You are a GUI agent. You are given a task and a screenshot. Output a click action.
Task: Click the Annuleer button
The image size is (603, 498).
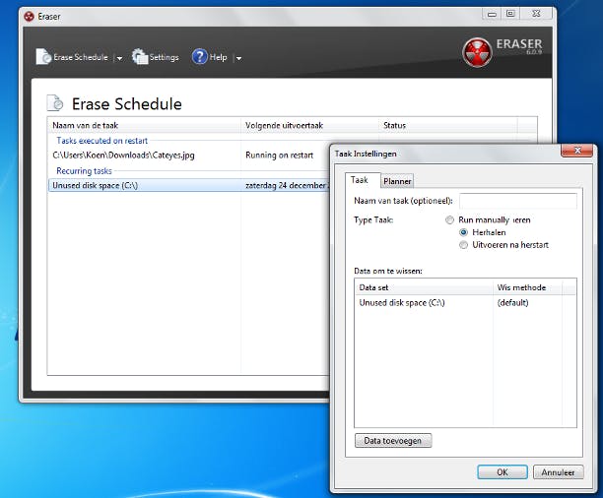[558, 471]
